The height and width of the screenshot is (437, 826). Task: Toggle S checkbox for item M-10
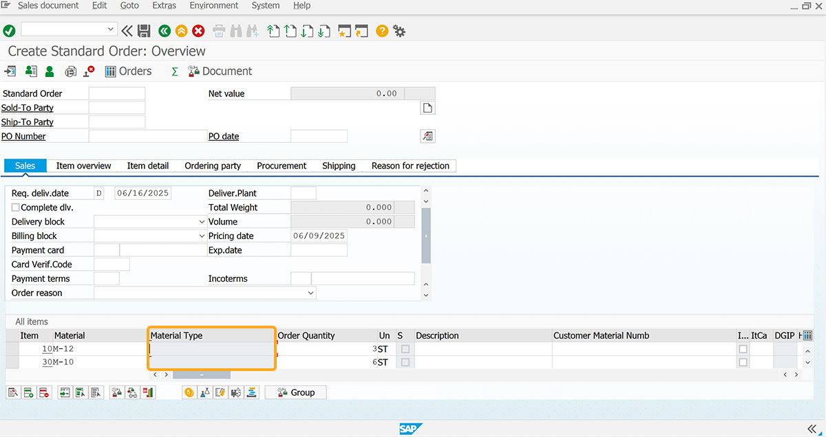405,362
